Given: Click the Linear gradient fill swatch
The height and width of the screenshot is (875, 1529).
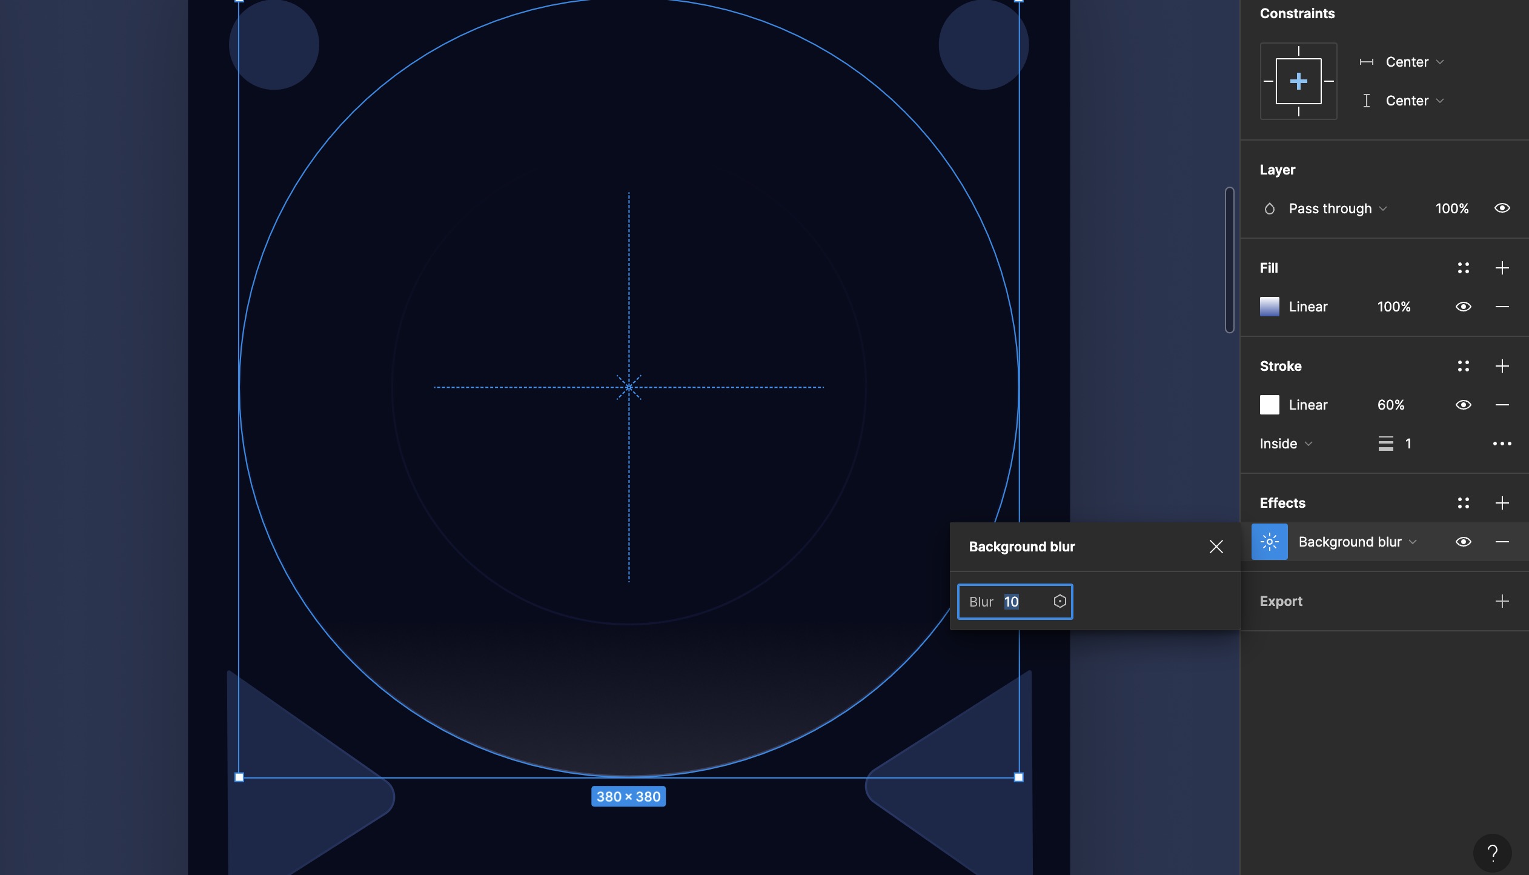Looking at the screenshot, I should [x=1269, y=307].
